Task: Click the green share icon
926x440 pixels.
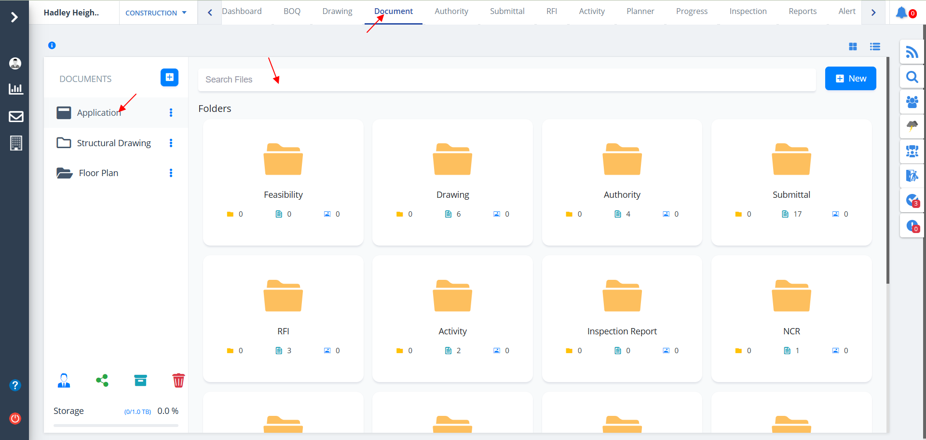Action: click(x=102, y=381)
